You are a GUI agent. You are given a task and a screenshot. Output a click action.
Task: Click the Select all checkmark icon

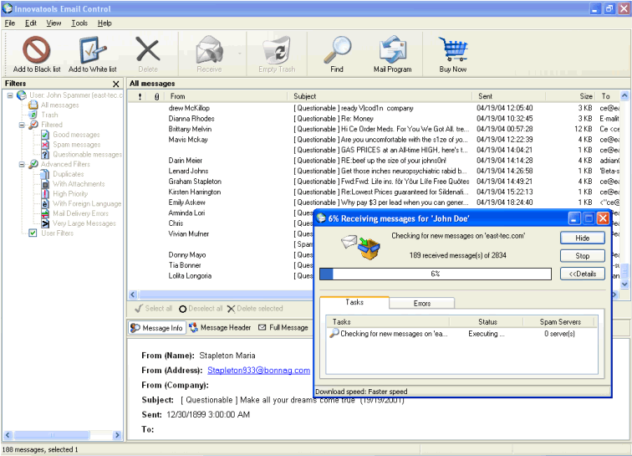(139, 309)
